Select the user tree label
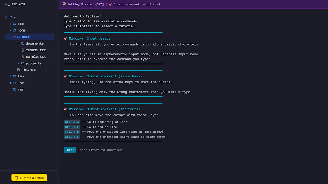This screenshot has width=328, height=184. pyautogui.click(x=26, y=37)
